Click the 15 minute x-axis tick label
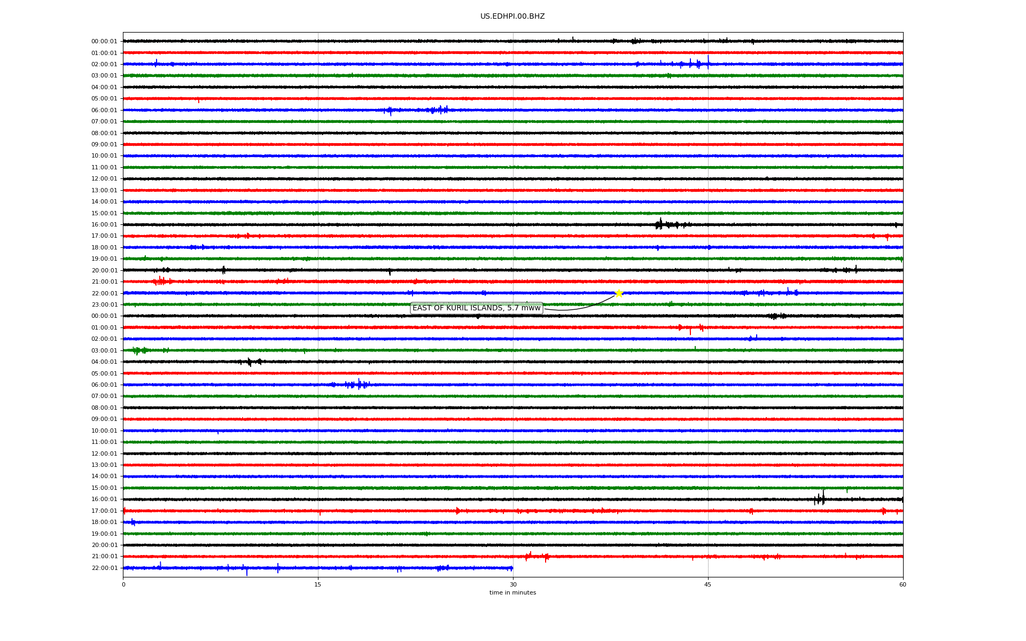Viewport: 1026px width, 641px height. click(318, 584)
